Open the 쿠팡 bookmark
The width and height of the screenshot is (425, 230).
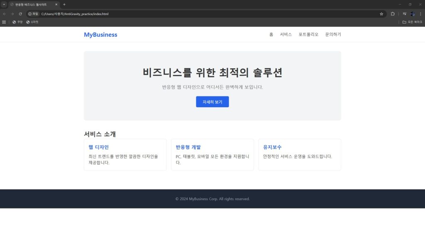pyautogui.click(x=17, y=22)
